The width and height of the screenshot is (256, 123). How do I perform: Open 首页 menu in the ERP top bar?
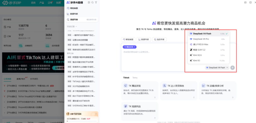coord(33,3)
